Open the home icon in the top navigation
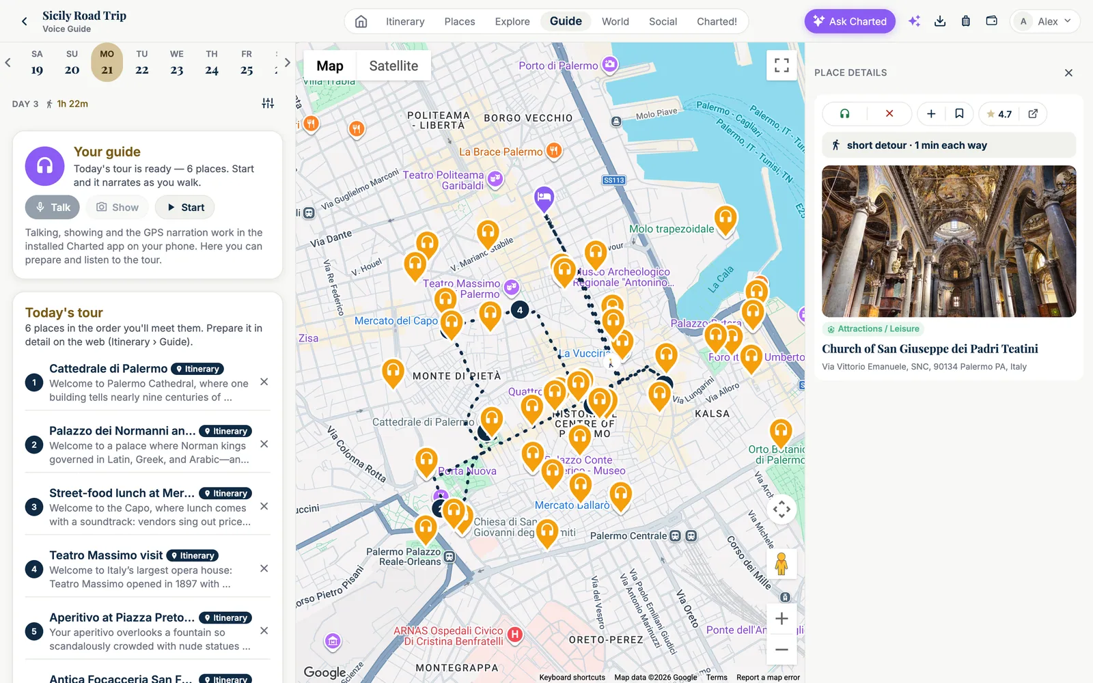Screen dimensions: 1093x683 click(361, 21)
